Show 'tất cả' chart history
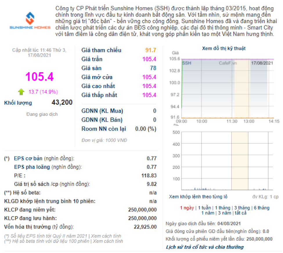This screenshot has height=253, width=283. click(x=241, y=213)
